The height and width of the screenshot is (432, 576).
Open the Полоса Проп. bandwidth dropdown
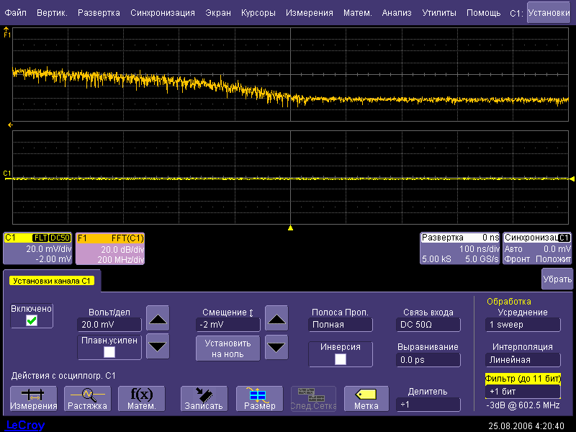(x=340, y=325)
